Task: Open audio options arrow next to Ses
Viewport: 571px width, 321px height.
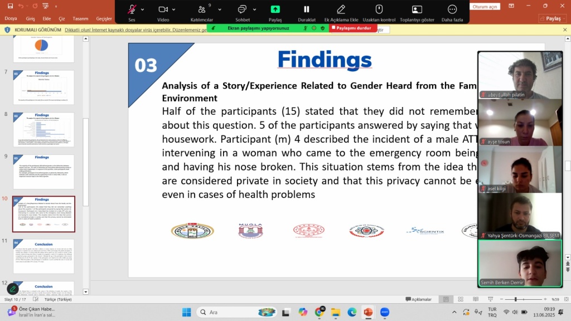Action: click(x=143, y=9)
